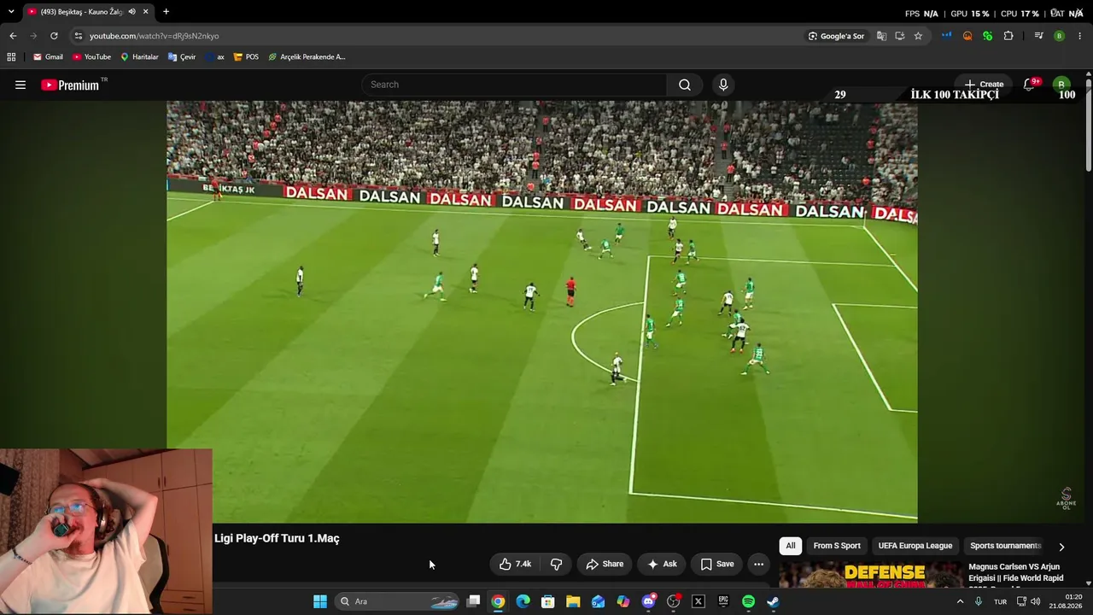Screen dimensions: 1093x615
Task: Open the YouTube guide hamburger menu
Action: [20, 85]
